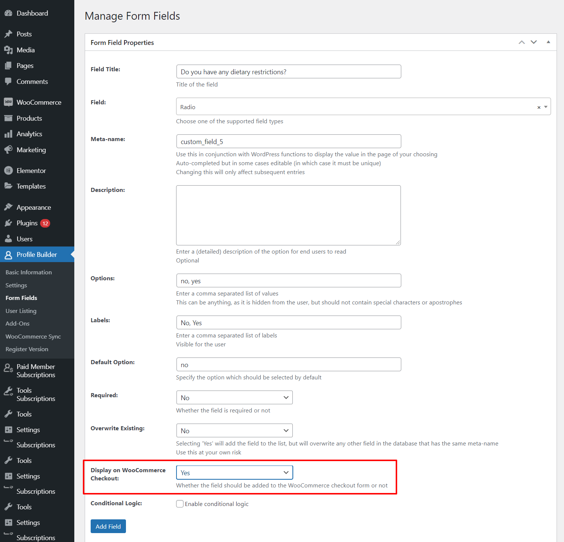Move Form Field Properties panel down
The image size is (564, 542).
point(534,42)
